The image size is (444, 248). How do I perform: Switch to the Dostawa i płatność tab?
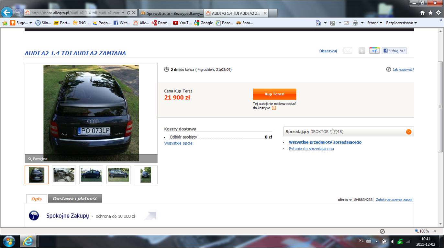75,199
